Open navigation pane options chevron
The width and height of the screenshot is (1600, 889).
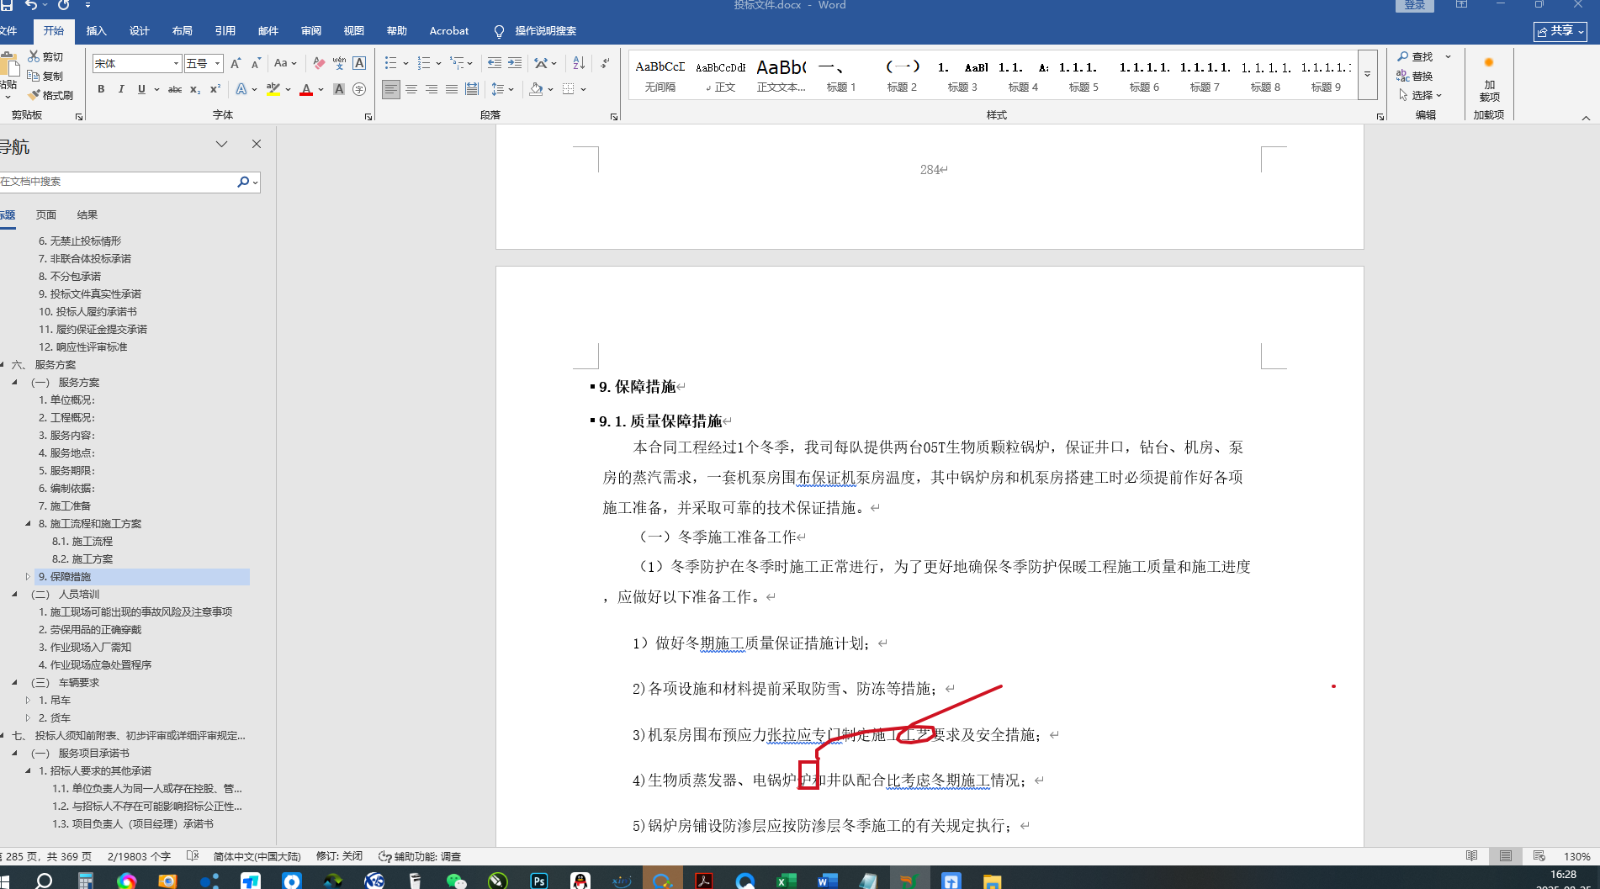point(221,144)
